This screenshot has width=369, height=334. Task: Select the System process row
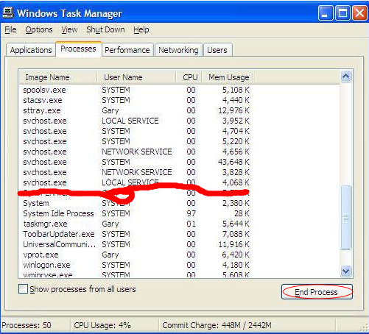(136, 203)
